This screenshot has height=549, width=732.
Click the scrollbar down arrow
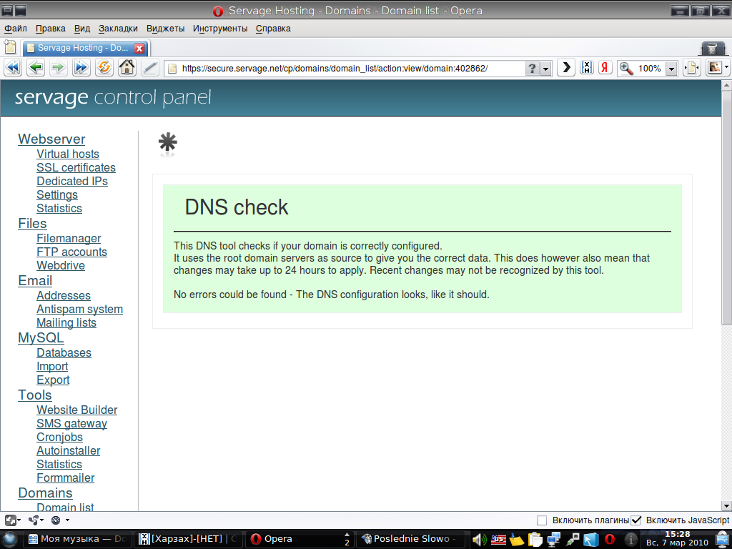click(726, 505)
